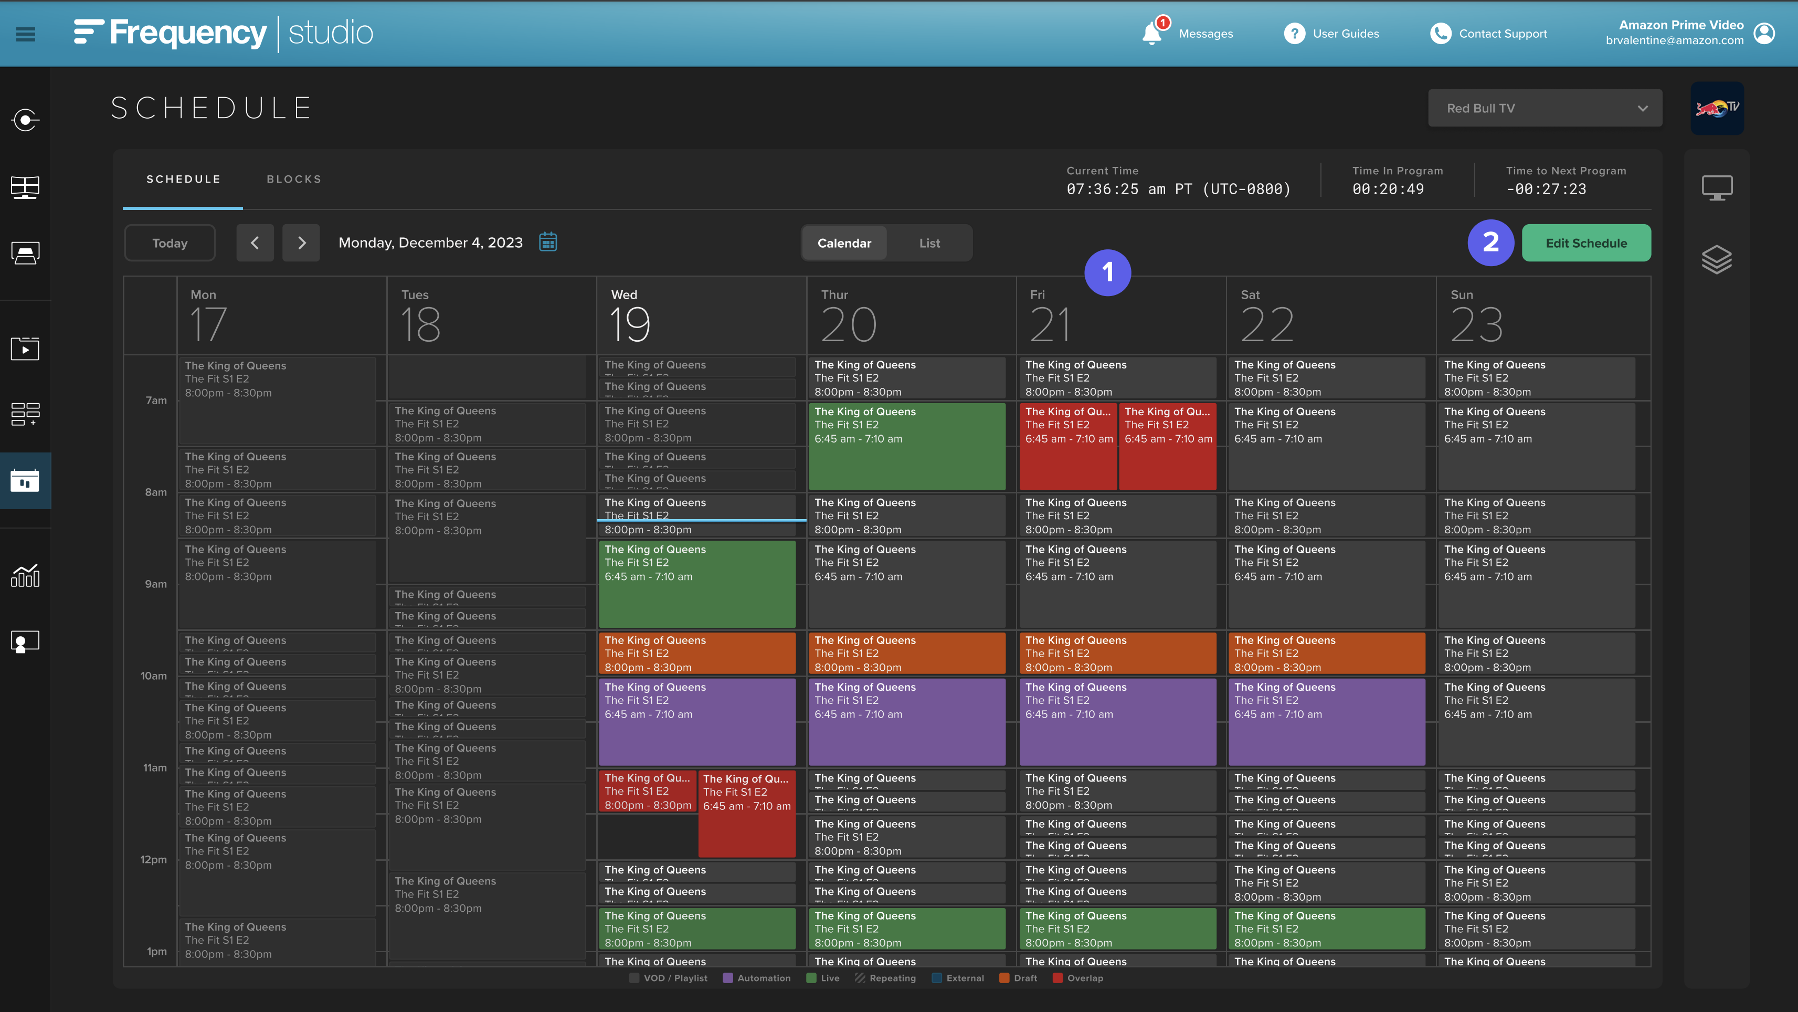Open Saturday's orange draft block
Viewport: 1798px width, 1012px height.
click(x=1326, y=653)
